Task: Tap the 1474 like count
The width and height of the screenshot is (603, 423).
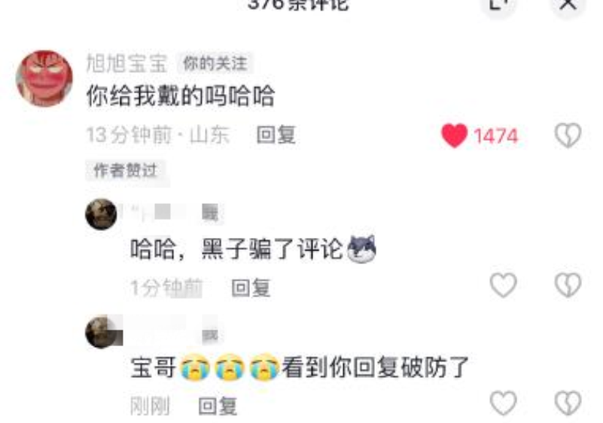Action: 495,135
